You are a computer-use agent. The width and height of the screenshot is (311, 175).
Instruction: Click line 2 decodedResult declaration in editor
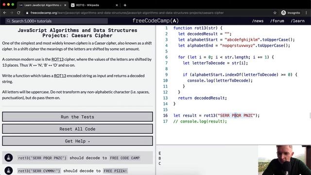[205, 34]
